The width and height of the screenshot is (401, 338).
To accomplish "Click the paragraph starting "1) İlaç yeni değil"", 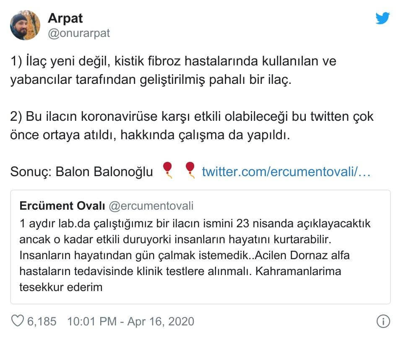I will pos(173,70).
